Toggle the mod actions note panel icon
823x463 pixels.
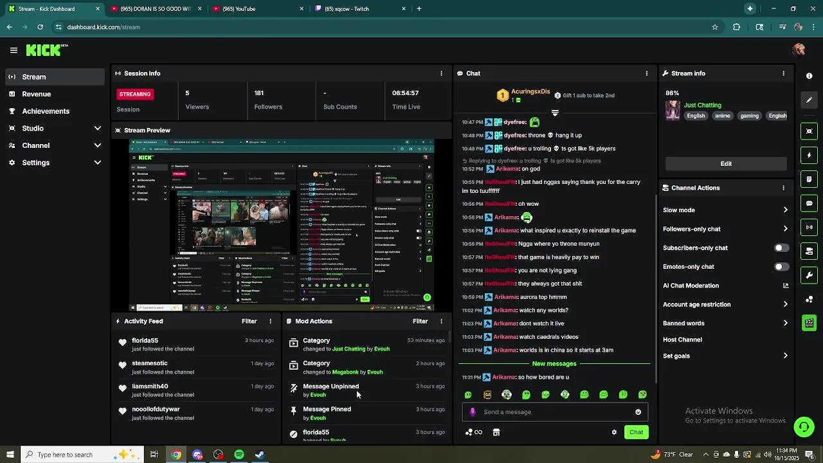pyautogui.click(x=809, y=179)
